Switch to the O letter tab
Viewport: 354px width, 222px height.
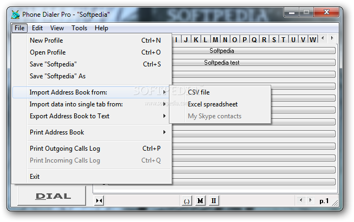pyautogui.click(x=235, y=39)
